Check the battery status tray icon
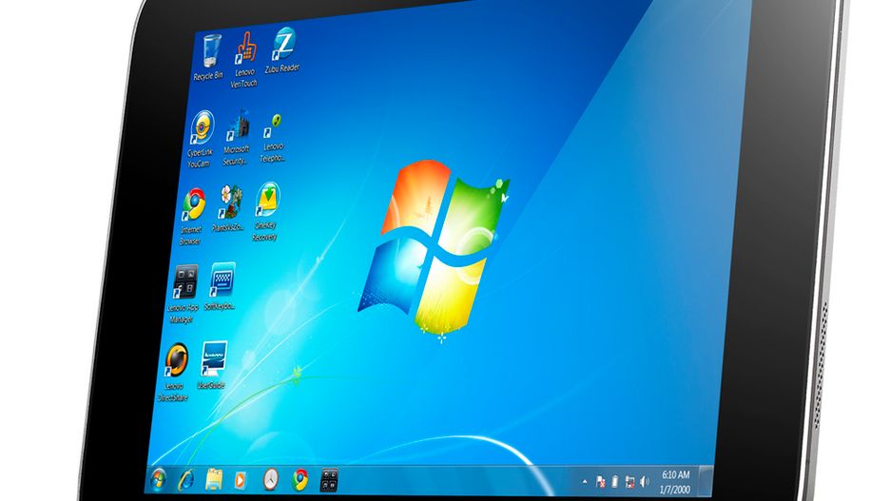This screenshot has width=890, height=501. point(614,482)
